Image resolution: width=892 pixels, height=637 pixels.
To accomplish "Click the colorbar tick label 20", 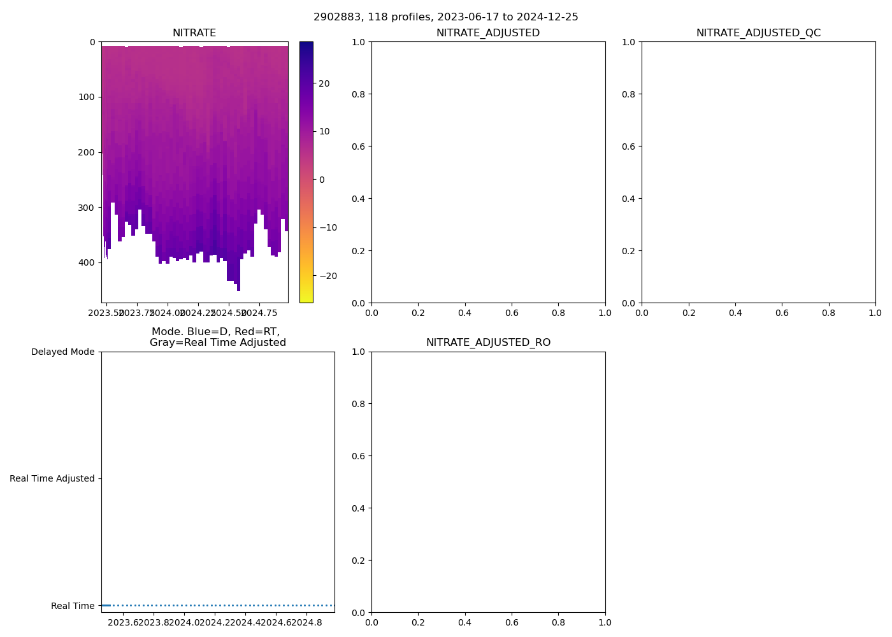I will [324, 83].
